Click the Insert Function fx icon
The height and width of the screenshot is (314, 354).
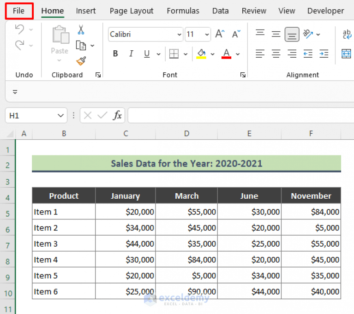click(117, 115)
